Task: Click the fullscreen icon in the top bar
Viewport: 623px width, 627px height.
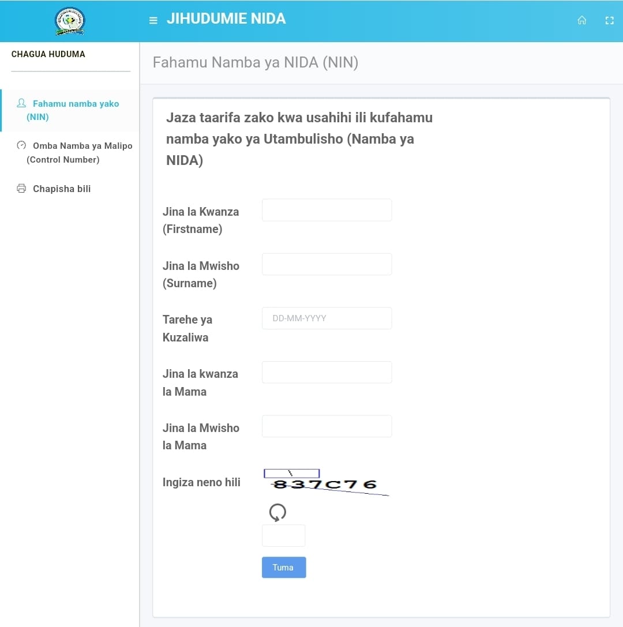Action: (x=609, y=20)
